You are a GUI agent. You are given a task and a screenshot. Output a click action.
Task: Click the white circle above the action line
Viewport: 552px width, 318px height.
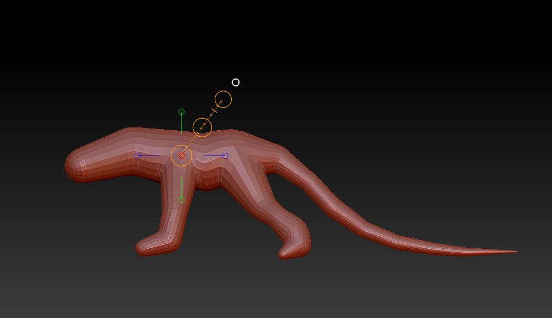point(236,81)
